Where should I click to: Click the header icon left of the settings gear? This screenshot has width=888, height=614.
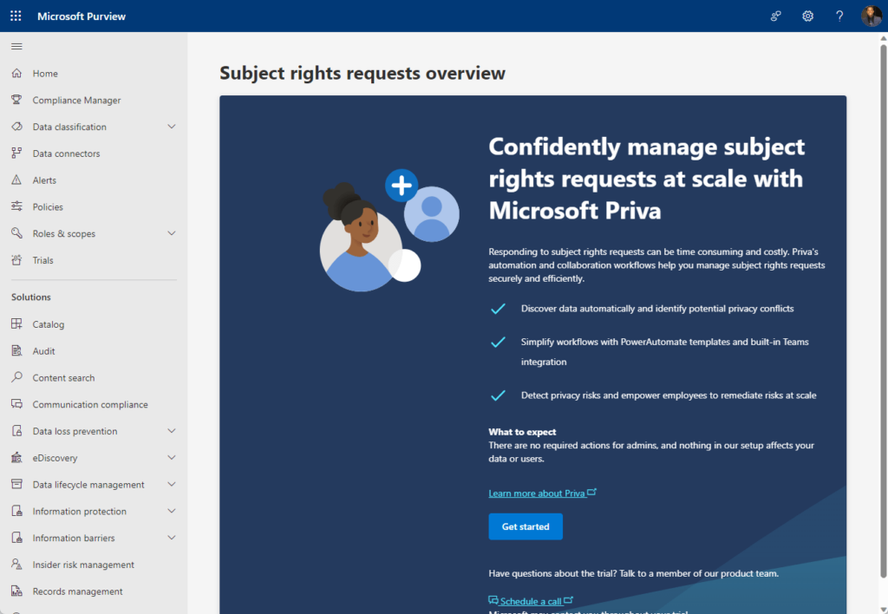pos(776,16)
